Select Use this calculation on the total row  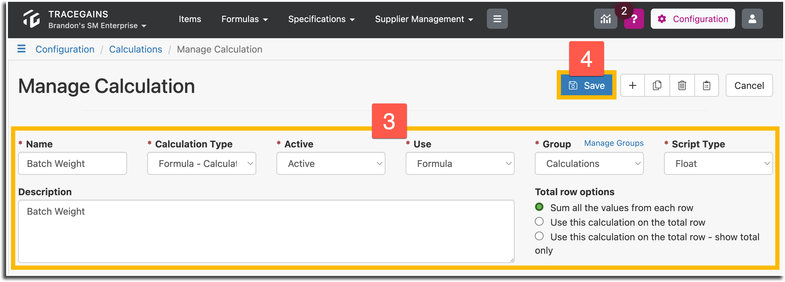(539, 222)
